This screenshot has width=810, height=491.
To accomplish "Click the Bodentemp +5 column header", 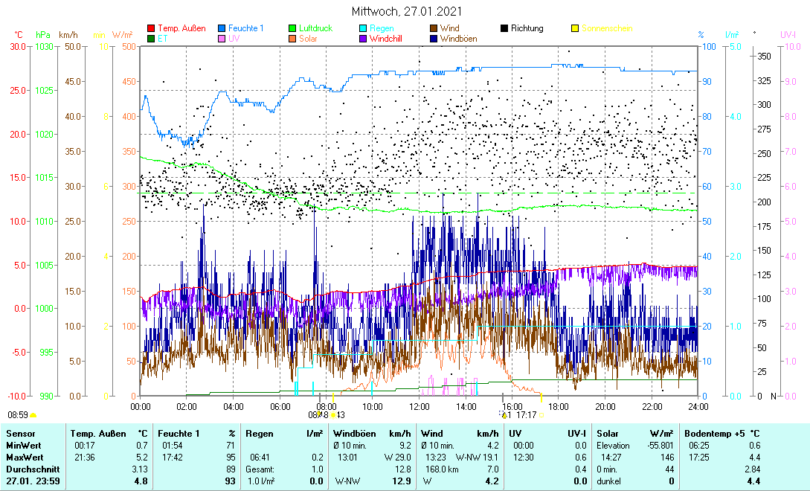I will coord(713,433).
